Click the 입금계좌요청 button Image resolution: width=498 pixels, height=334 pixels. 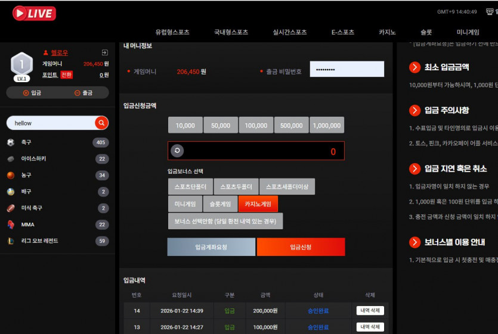pyautogui.click(x=211, y=247)
